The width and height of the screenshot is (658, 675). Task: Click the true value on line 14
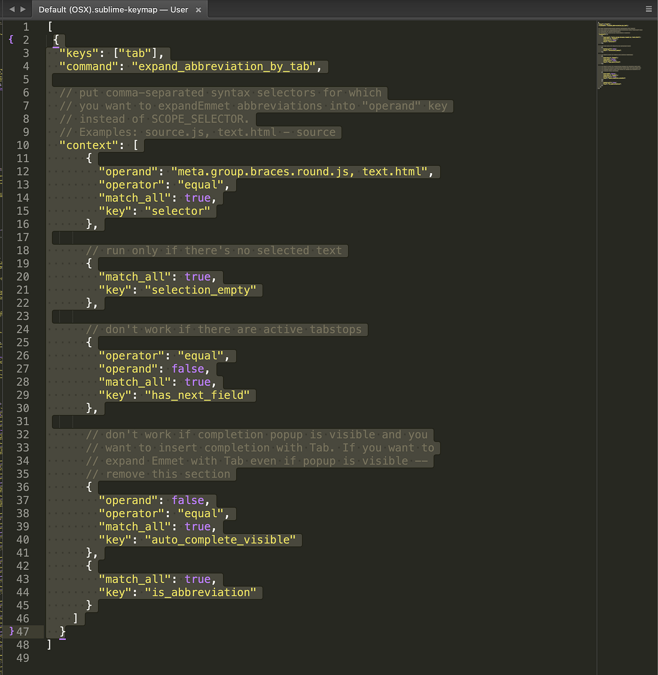197,198
